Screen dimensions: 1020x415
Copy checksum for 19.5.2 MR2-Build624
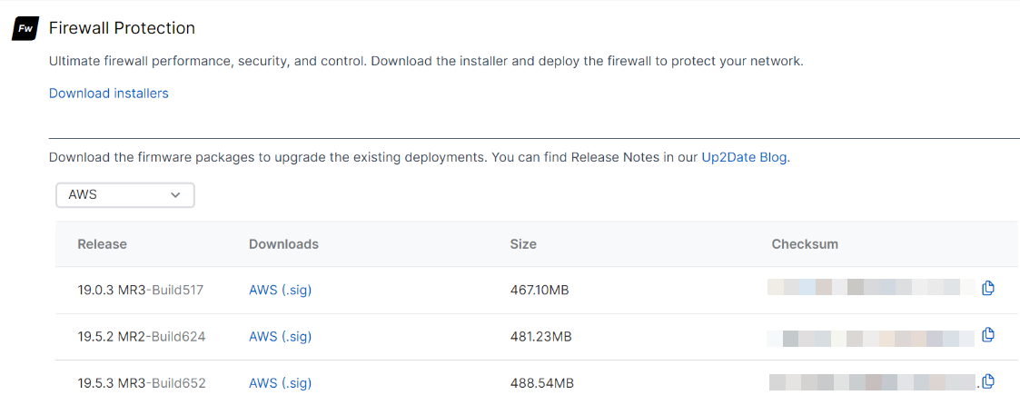[x=988, y=335]
